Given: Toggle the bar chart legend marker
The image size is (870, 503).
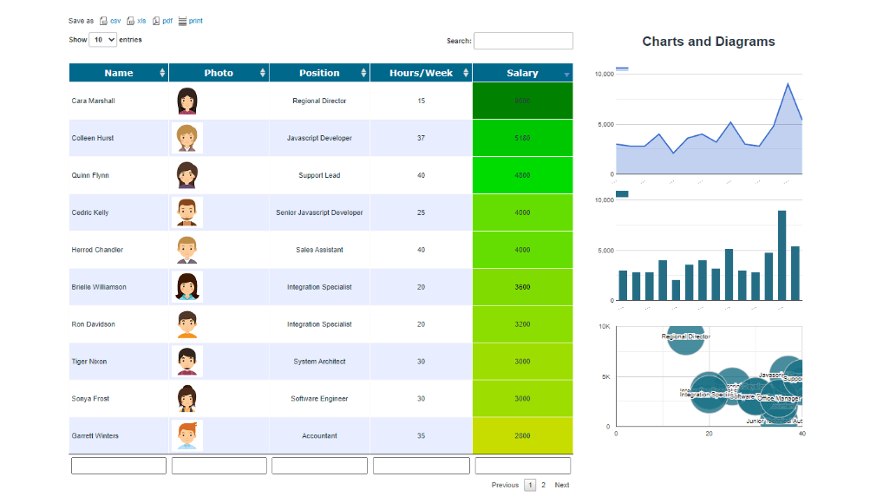Looking at the screenshot, I should tap(621, 193).
